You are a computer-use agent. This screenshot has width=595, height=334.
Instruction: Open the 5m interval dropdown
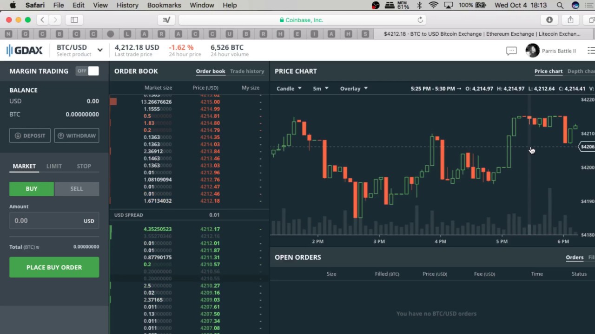pos(321,89)
